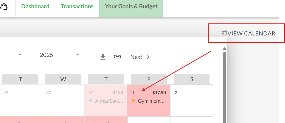This screenshot has width=285, height=123.
Task: Click the scrollbar up arrow
Action: [224, 49]
